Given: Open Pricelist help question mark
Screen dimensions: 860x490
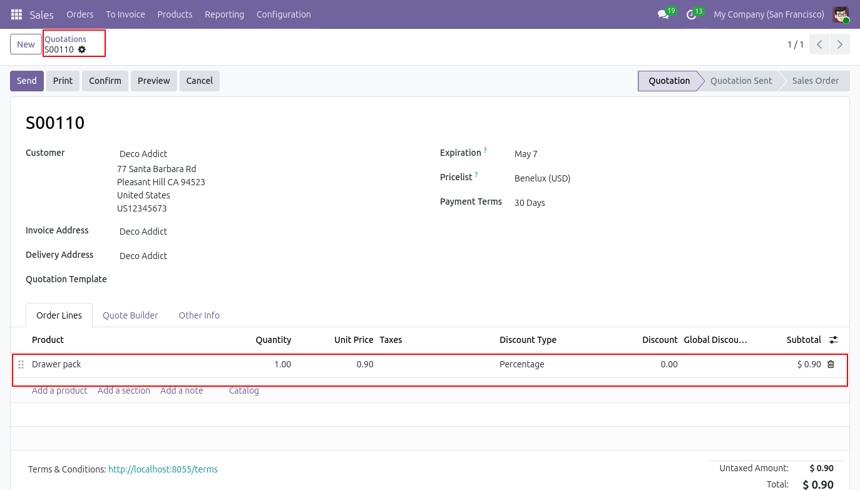Looking at the screenshot, I should click(x=476, y=175).
